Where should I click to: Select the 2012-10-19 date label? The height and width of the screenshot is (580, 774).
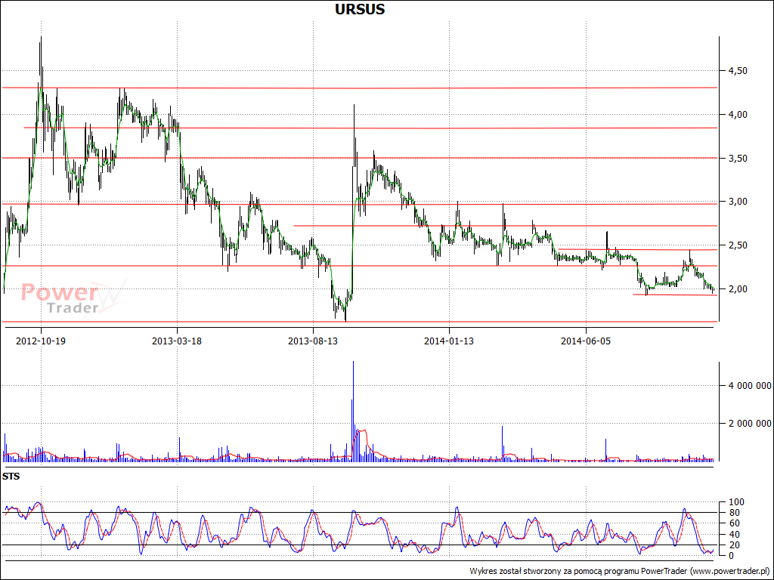tap(41, 341)
